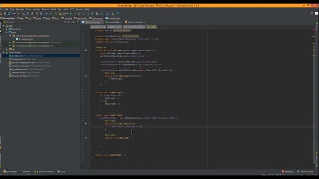
Task: Switch to the ExampleApp editor tab
Action: coord(114,22)
